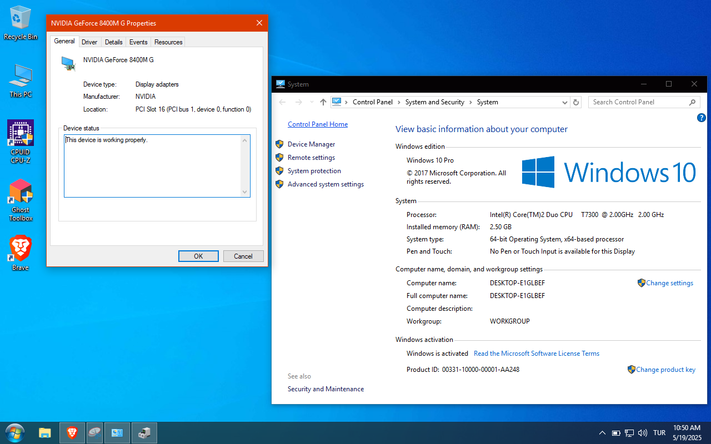Switch to the Resources tab

tap(168, 42)
